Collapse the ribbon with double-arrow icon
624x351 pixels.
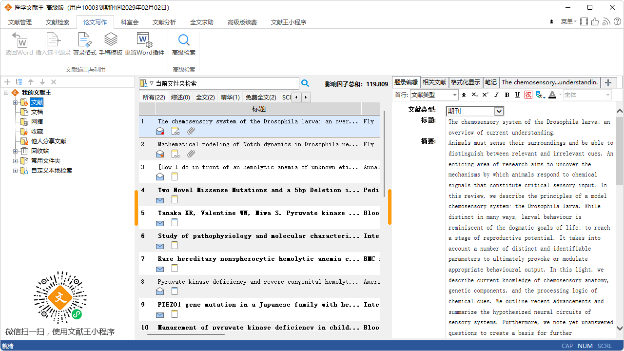click(x=551, y=22)
